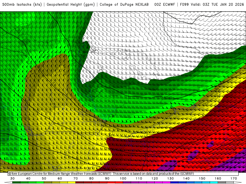Click the olive 50-knot legend swatch
The width and height of the screenshot is (246, 184).
(x=48, y=182)
